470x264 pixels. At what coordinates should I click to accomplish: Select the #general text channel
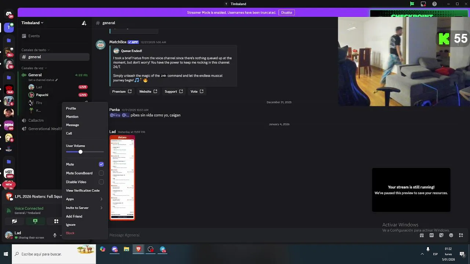click(55, 57)
